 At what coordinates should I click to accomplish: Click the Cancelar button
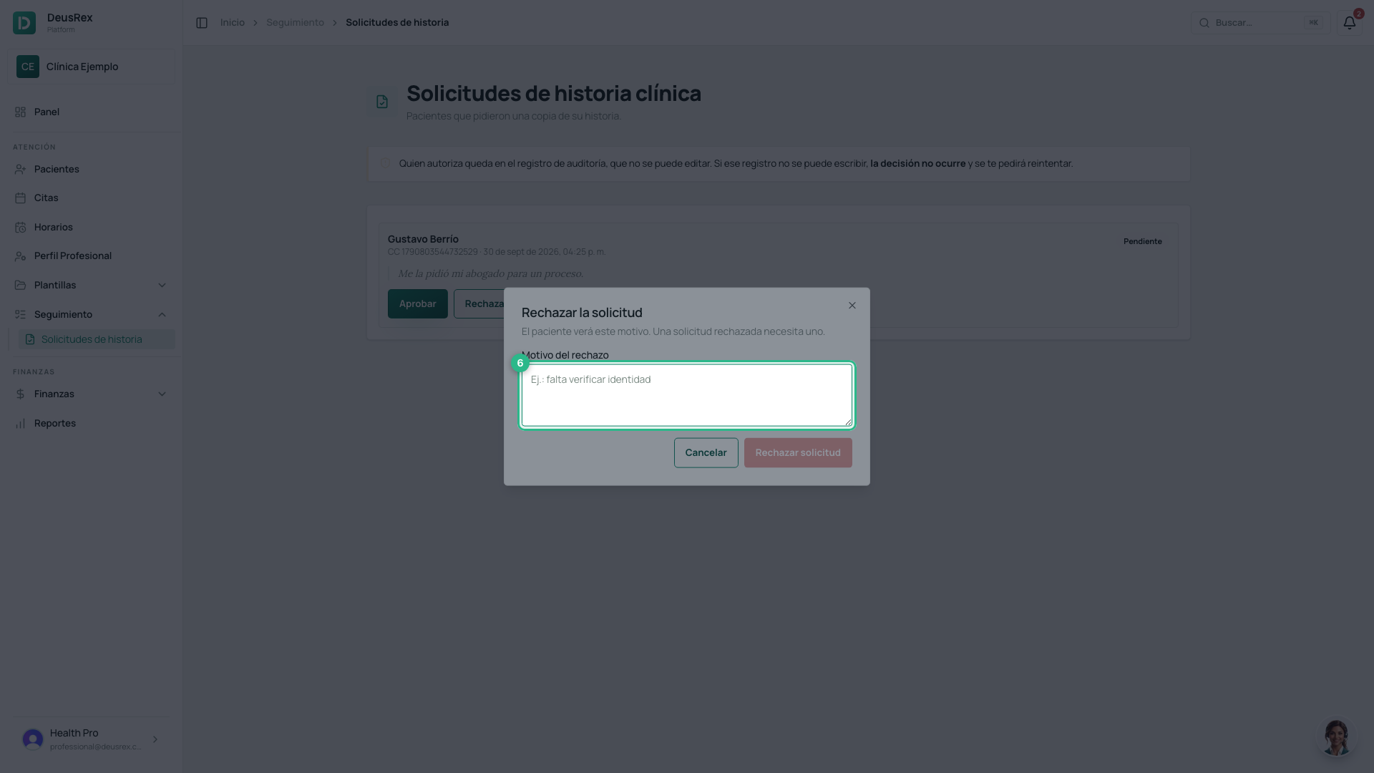[x=706, y=453]
